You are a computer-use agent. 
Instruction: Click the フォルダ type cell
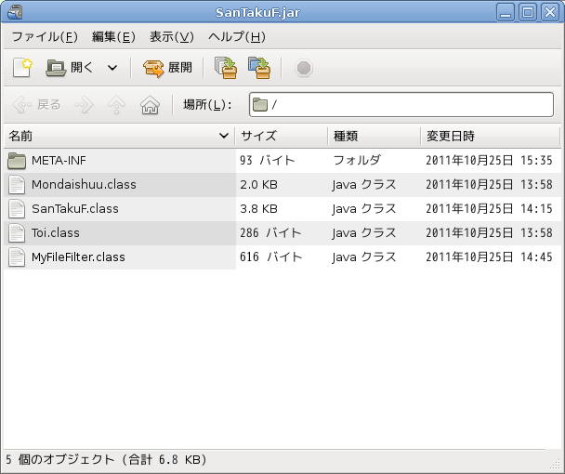point(357,161)
